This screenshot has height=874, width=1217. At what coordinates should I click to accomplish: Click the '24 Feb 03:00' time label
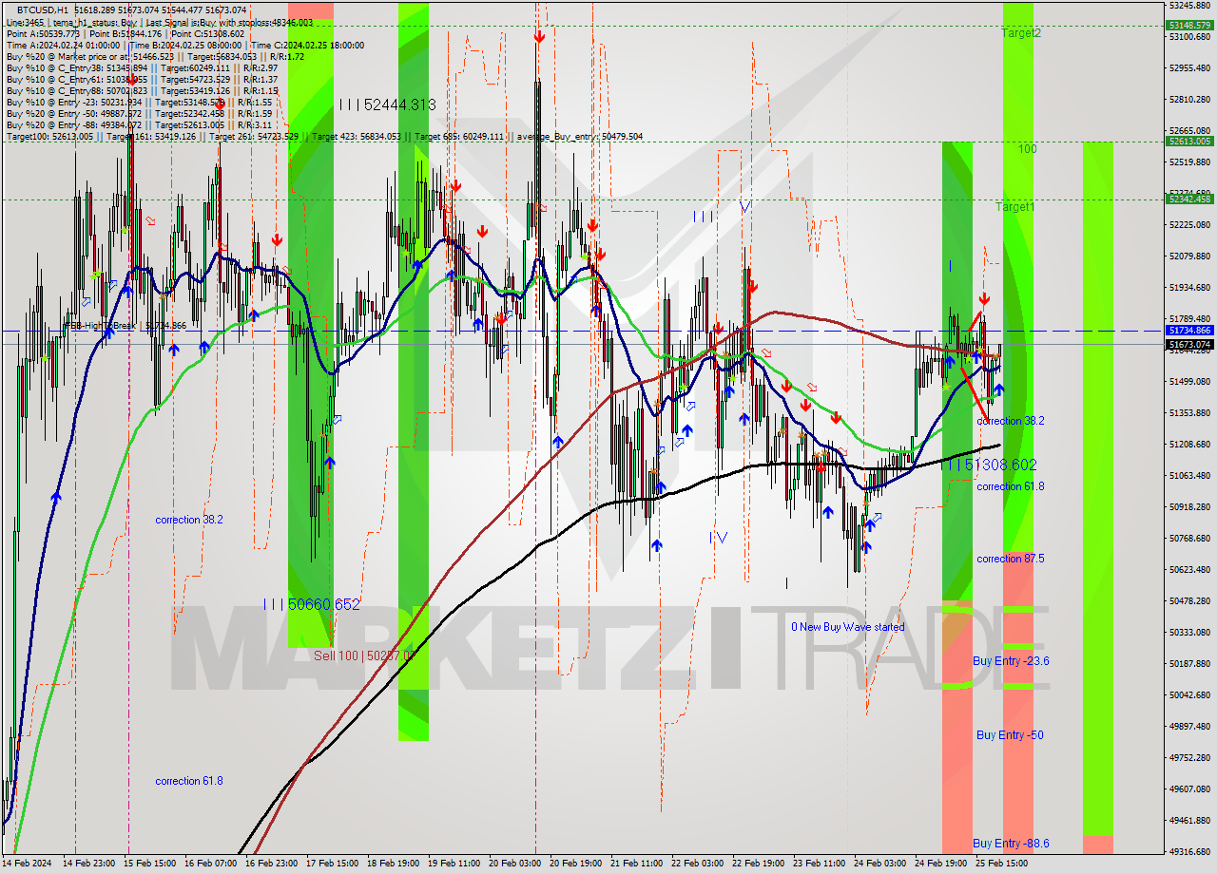click(879, 864)
